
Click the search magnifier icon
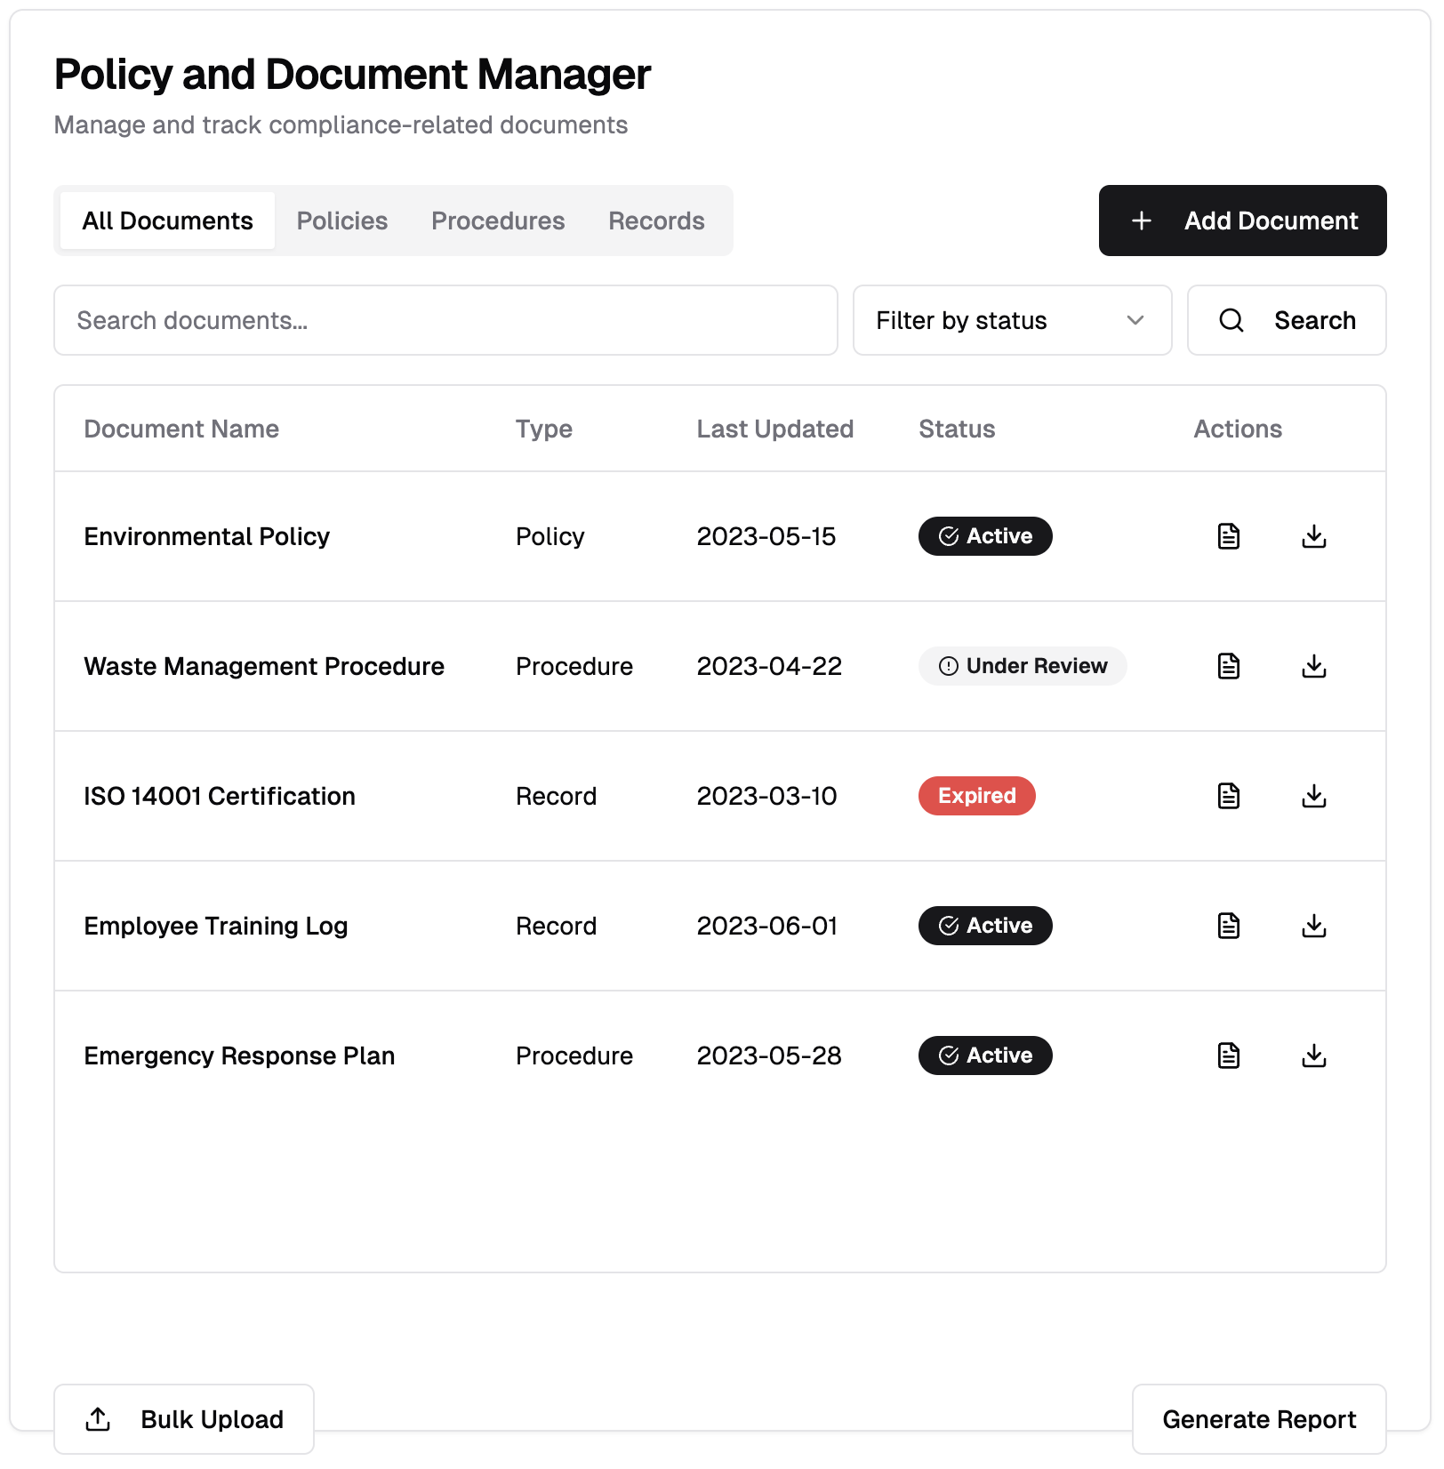[1231, 320]
